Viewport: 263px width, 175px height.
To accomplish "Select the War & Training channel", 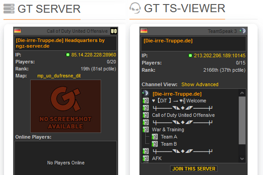I will 168,129.
